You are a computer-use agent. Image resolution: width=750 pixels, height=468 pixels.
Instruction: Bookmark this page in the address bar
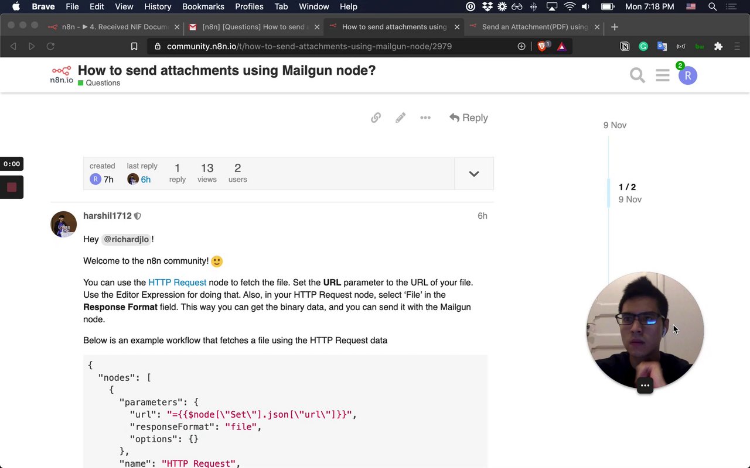pyautogui.click(x=134, y=46)
